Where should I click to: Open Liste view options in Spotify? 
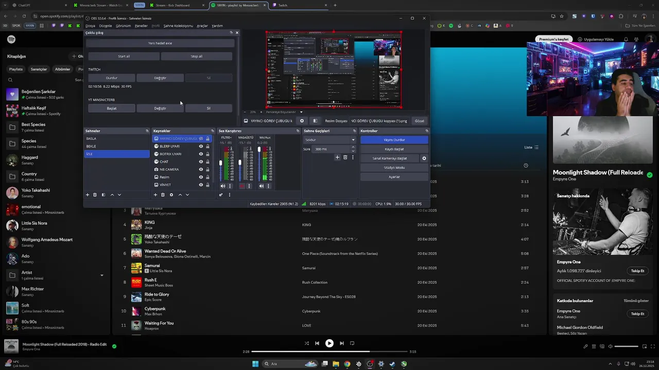click(x=531, y=147)
